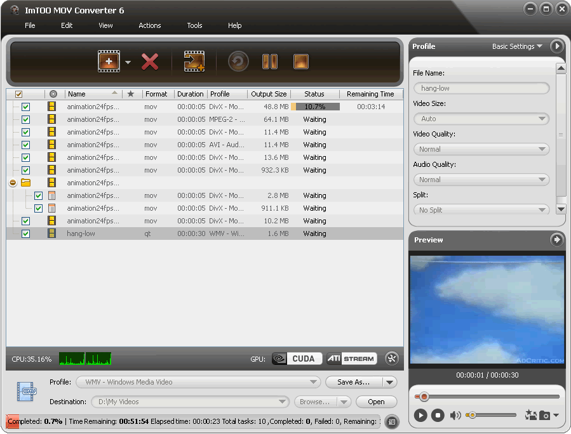The height and width of the screenshot is (434, 571).
Task: Click the CPU usage graph
Action: [x=85, y=358]
